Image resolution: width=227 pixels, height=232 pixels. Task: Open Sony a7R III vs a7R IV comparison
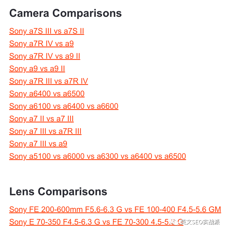49,81
